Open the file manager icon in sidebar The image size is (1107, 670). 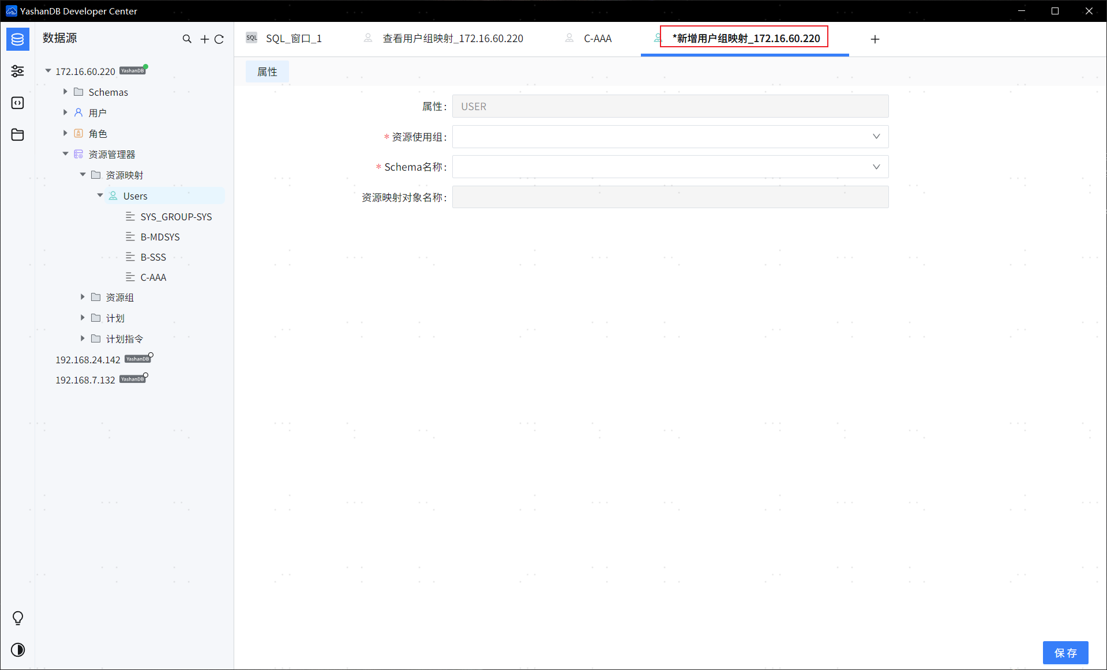(17, 134)
